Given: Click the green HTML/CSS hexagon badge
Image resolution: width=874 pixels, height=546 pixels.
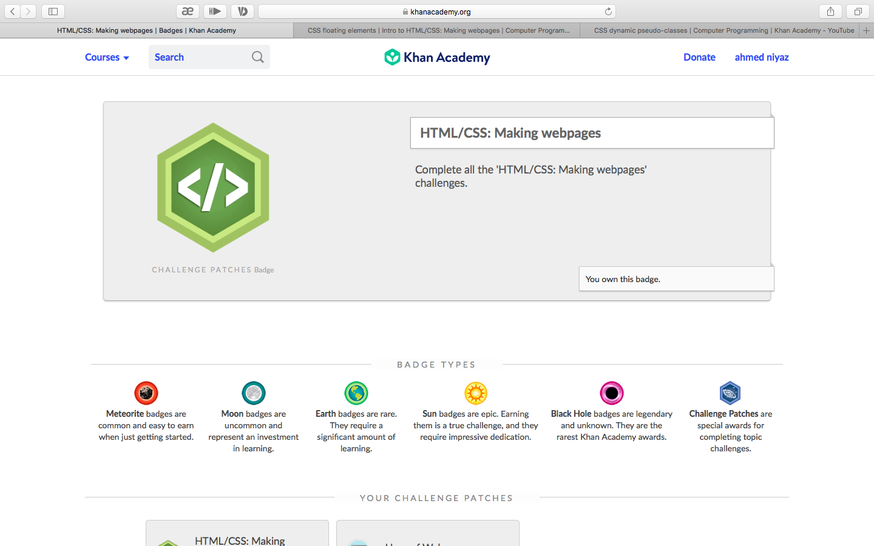Looking at the screenshot, I should (213, 187).
